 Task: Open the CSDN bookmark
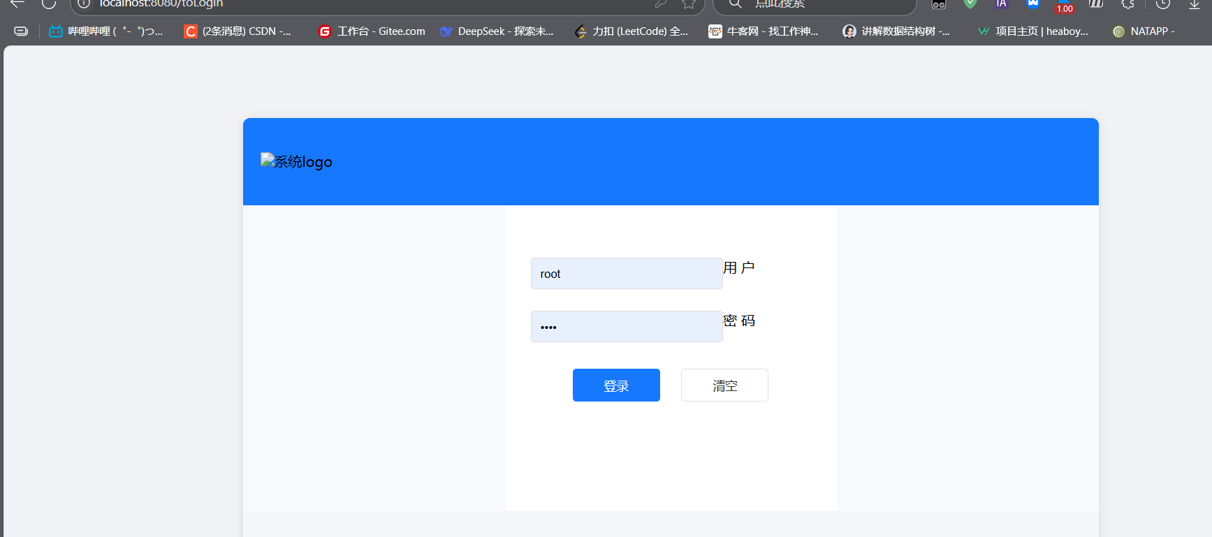pos(238,31)
